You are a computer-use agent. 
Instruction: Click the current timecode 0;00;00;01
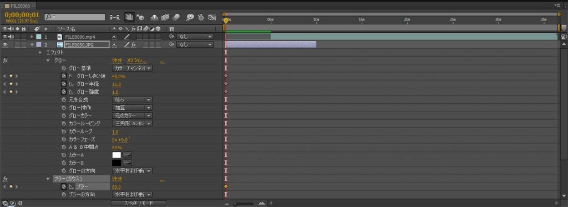coord(22,15)
